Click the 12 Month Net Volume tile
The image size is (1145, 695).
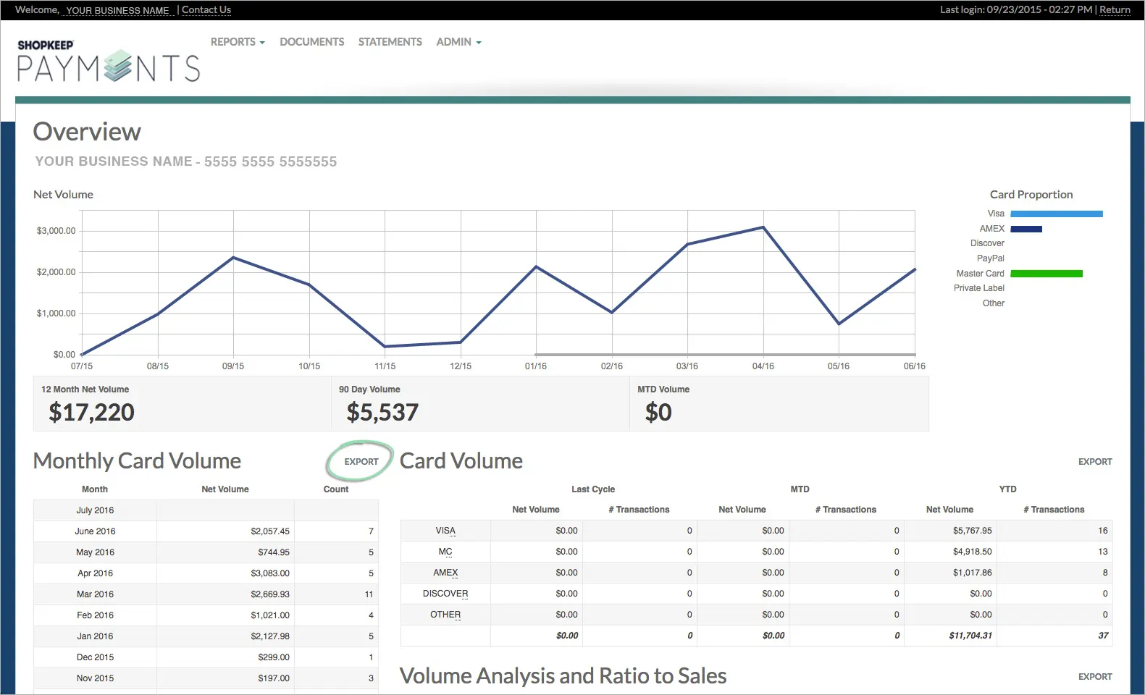coord(181,404)
